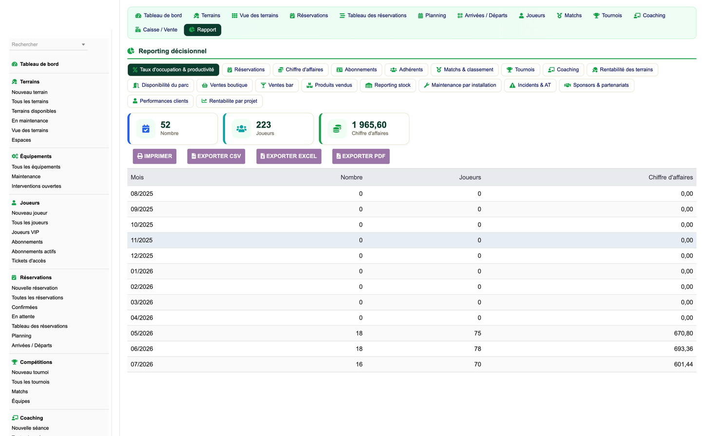Click the Terrains icon in the top nav

point(196,16)
